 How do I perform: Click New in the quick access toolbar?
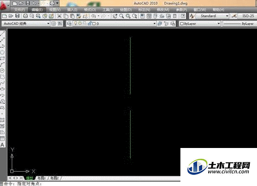[x=15, y=4]
